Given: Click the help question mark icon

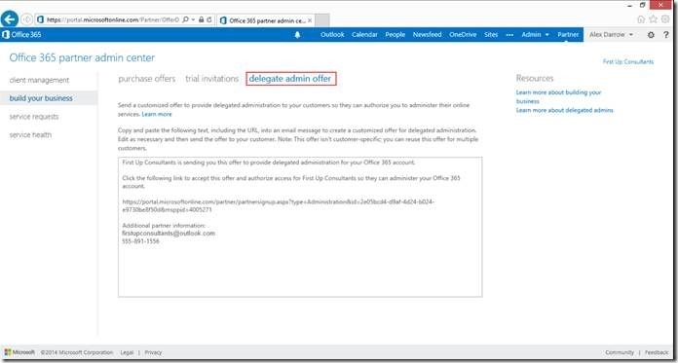Looking at the screenshot, I should [x=666, y=35].
